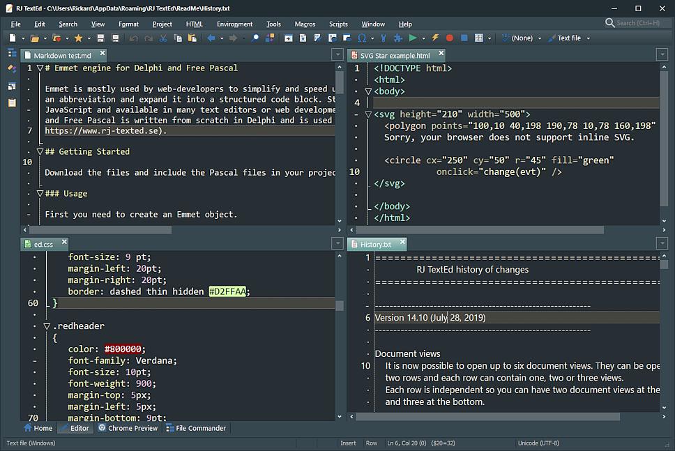Click the Search (Ctrl+H) input field
This screenshot has width=675, height=451.
pos(638,23)
